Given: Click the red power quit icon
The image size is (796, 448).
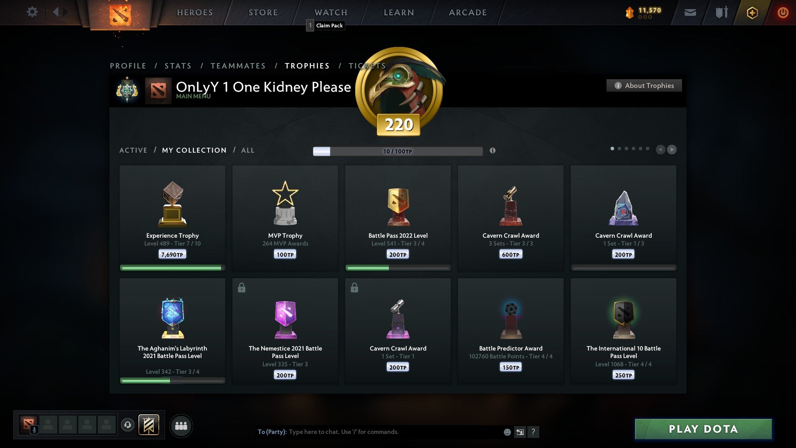Looking at the screenshot, I should (783, 13).
